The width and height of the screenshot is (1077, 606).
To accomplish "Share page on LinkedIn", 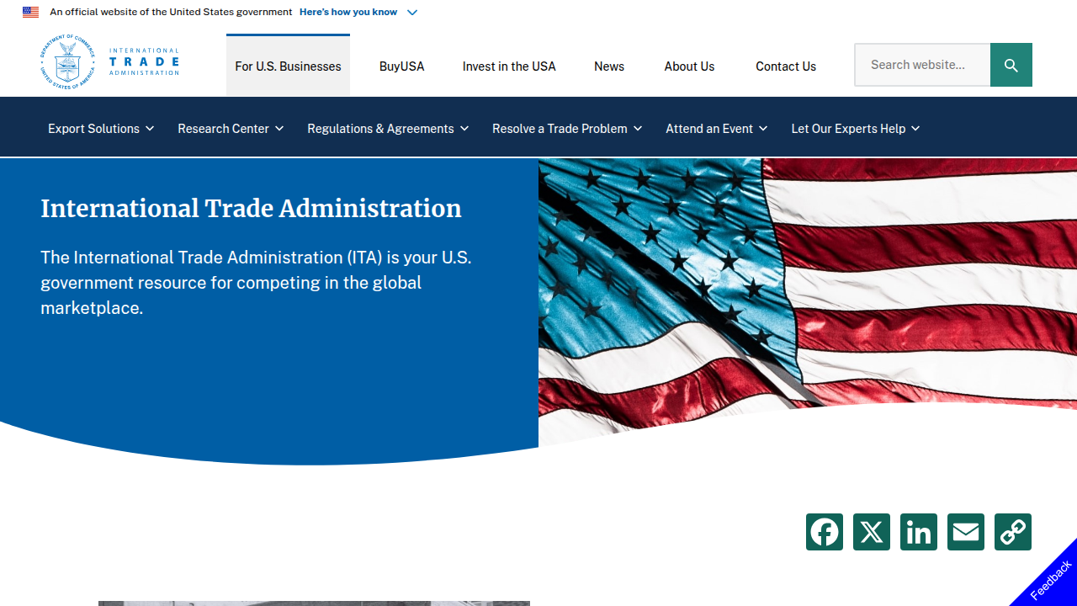I will point(919,532).
